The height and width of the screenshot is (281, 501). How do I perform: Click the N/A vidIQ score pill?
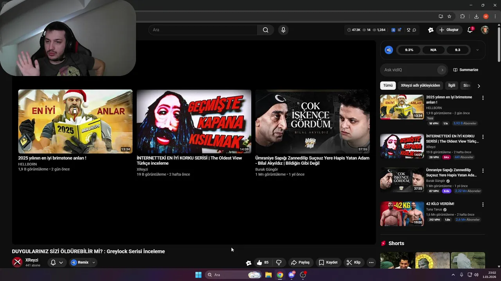[433, 50]
